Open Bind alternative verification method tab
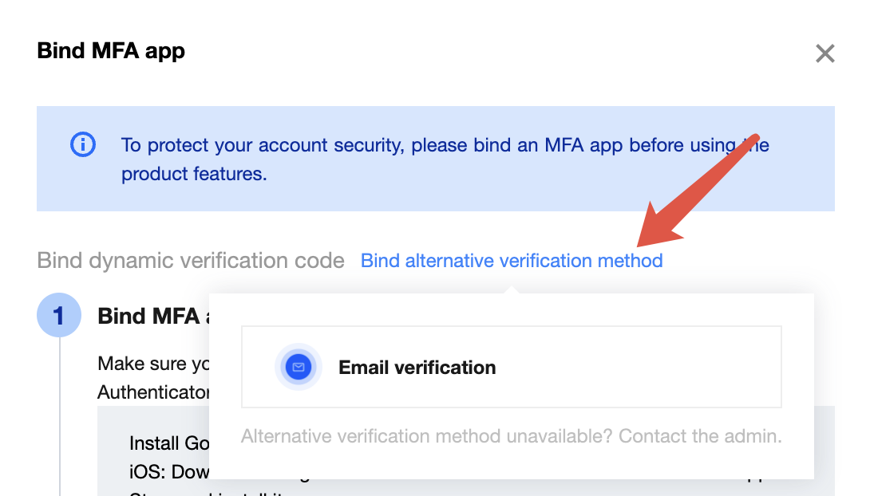Screen dimensions: 870x496 (x=512, y=261)
